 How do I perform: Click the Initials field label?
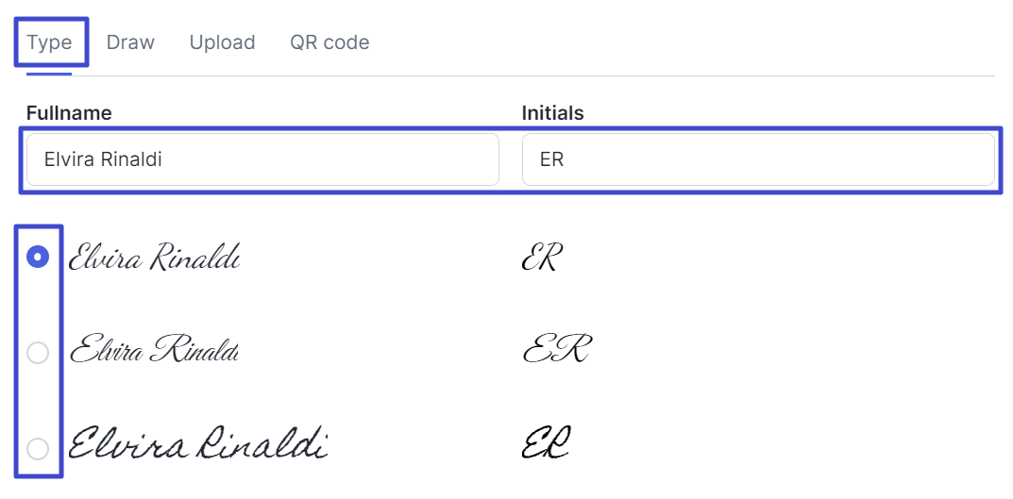coord(552,113)
